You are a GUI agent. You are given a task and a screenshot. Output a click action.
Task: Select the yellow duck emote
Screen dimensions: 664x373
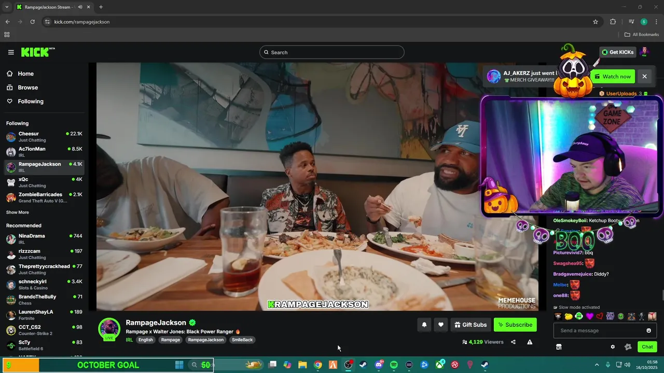coord(569,316)
